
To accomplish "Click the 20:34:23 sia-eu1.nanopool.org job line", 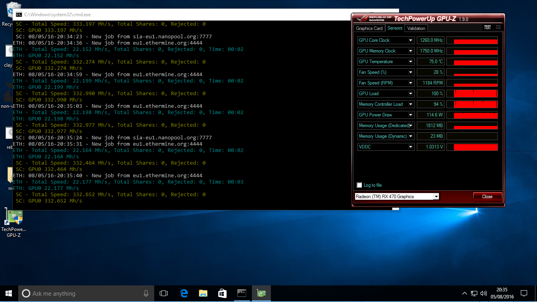I will pyautogui.click(x=114, y=37).
